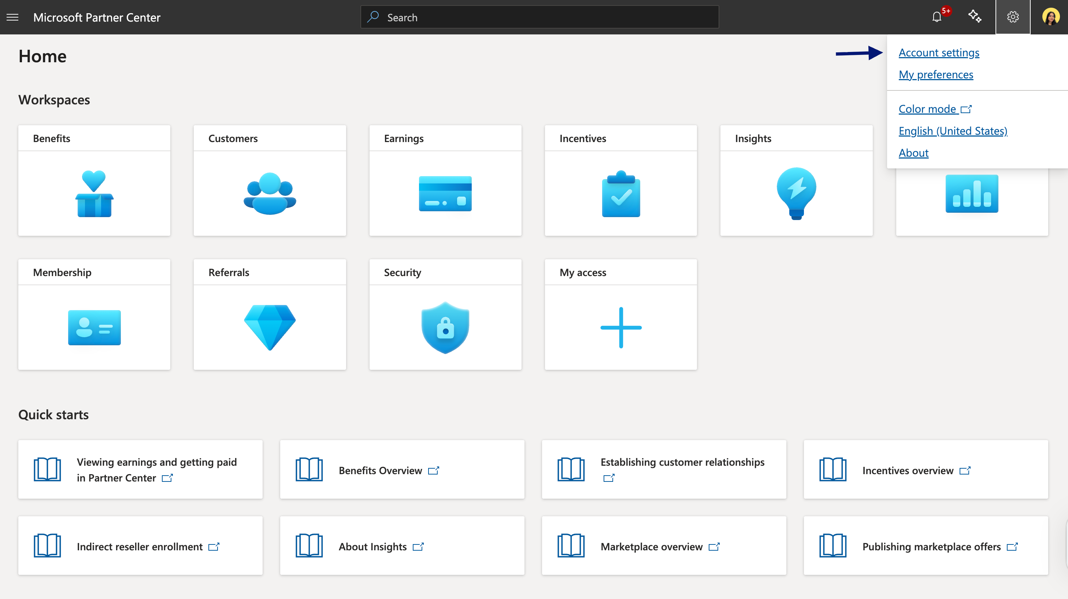This screenshot has width=1068, height=599.
Task: Open About Insights quick start
Action: (x=402, y=546)
